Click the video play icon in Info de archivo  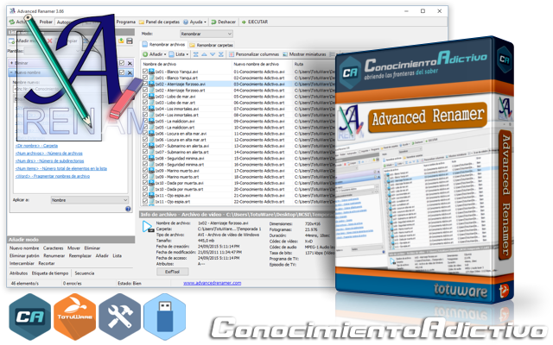[x=148, y=226]
